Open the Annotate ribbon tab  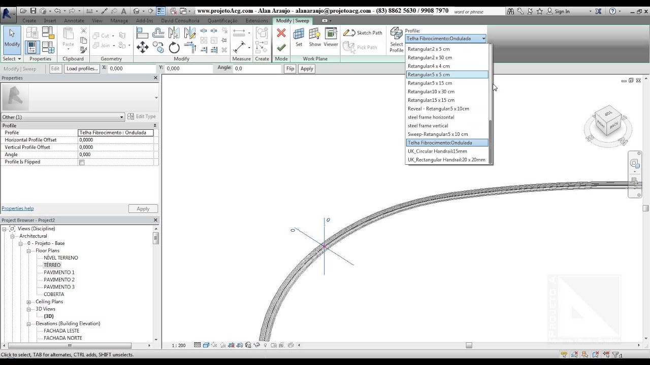pos(74,21)
